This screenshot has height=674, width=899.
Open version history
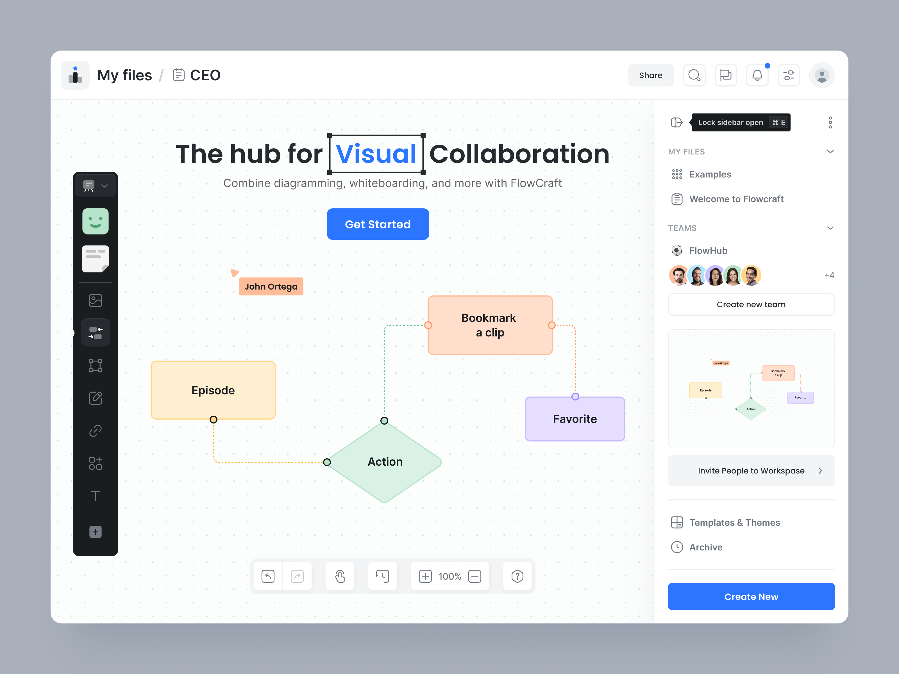pos(382,576)
